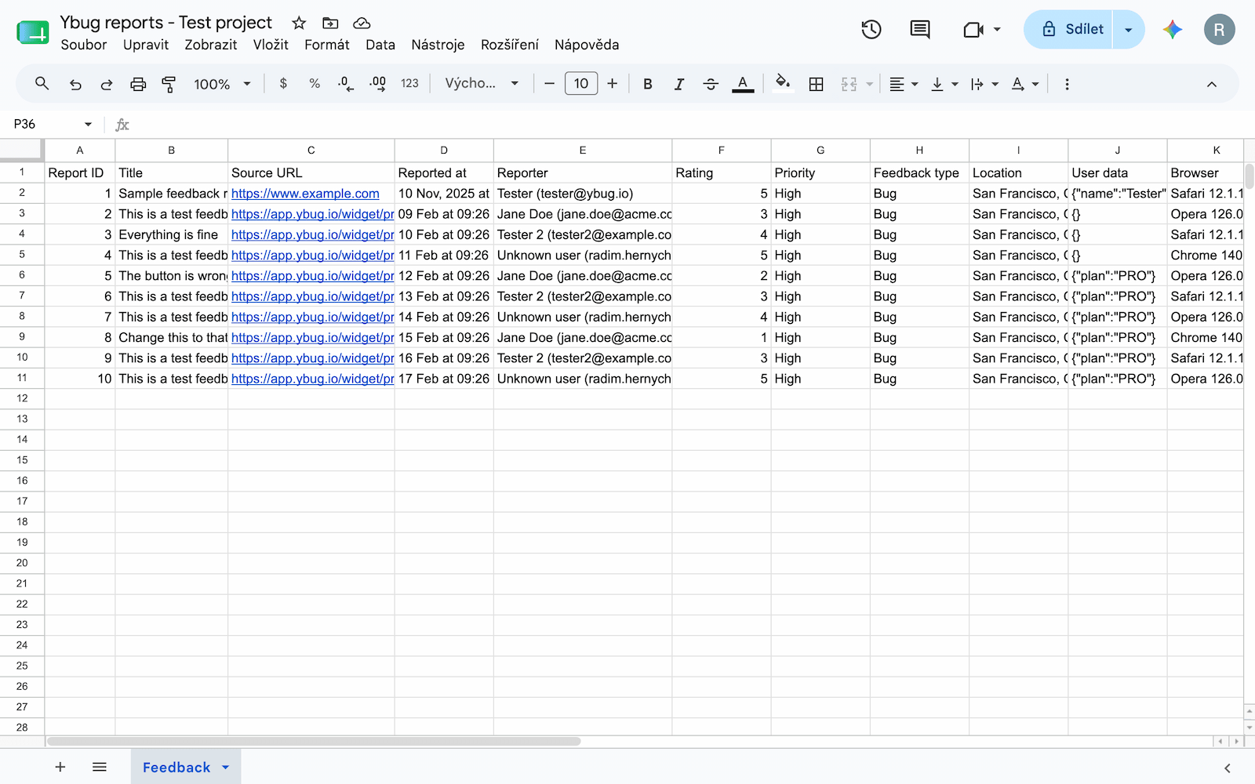Open the Rozšíření menu
The image size is (1255, 784).
(x=510, y=45)
